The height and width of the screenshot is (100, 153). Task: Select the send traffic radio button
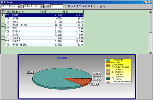(66, 6)
